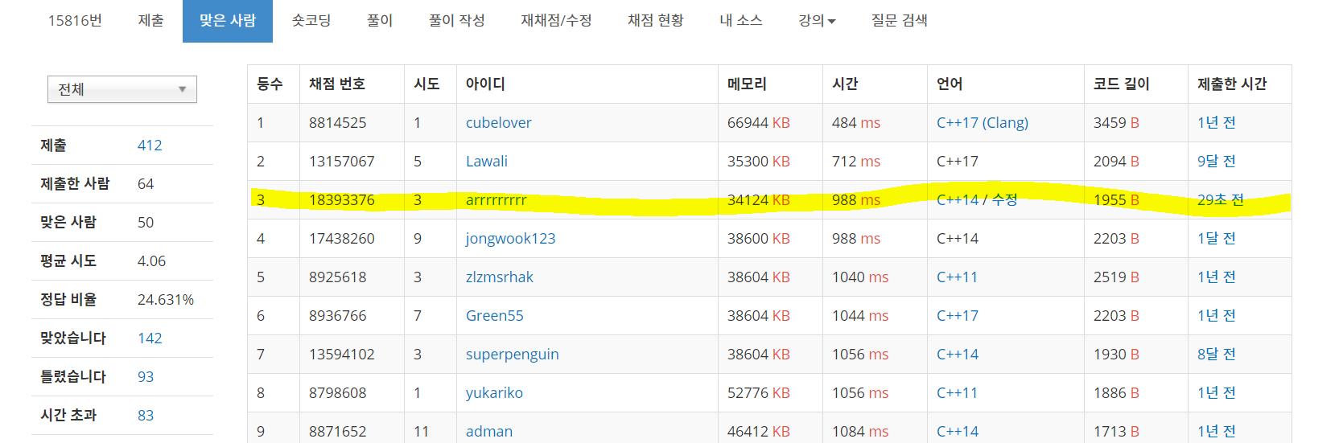
Task: View adman's C++14 source code
Action: coord(958,432)
